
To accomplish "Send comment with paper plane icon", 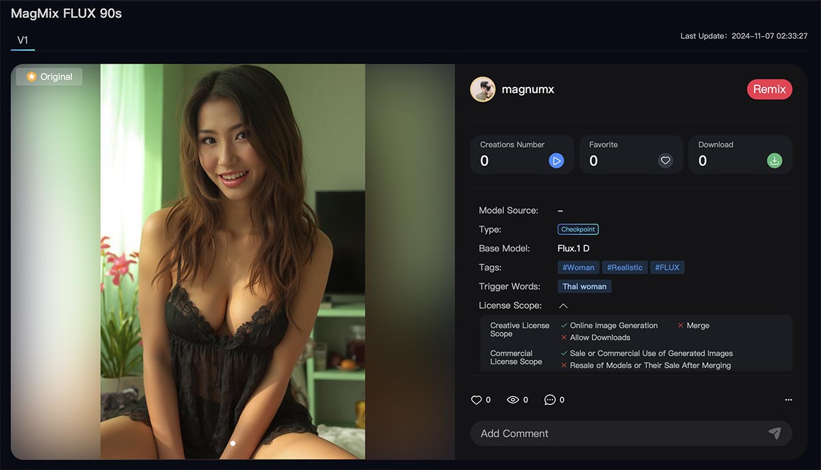I will pos(774,433).
